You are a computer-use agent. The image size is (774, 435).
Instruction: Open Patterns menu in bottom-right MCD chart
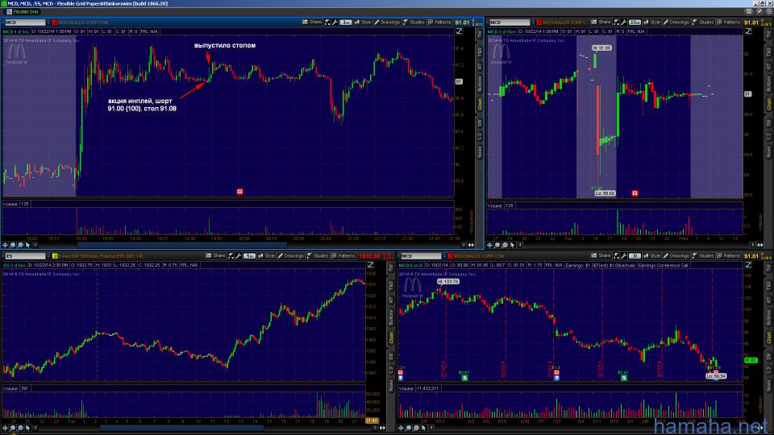point(729,256)
